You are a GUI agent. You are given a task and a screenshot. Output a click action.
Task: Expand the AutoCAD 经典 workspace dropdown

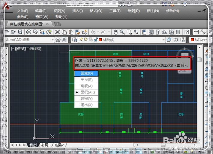click(x=52, y=40)
